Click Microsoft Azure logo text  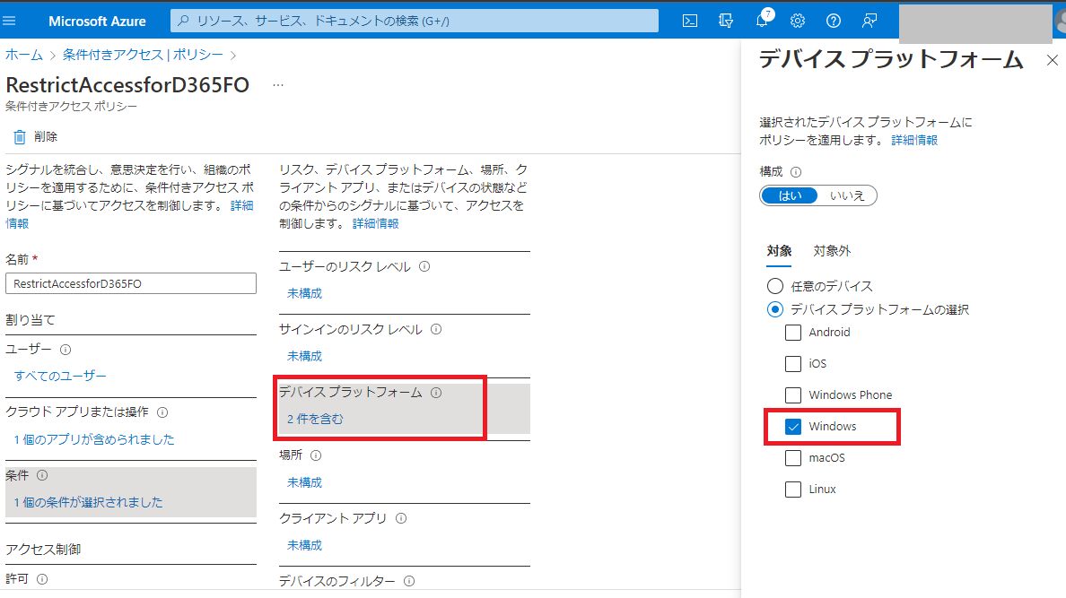tap(97, 21)
